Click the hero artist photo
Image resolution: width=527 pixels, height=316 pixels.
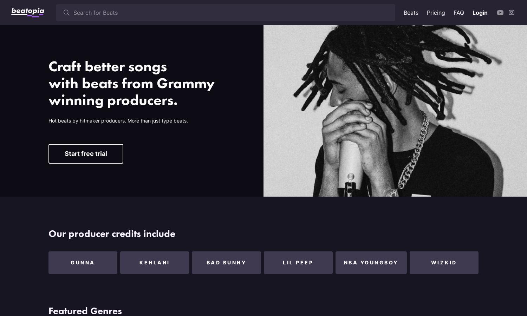click(x=395, y=111)
